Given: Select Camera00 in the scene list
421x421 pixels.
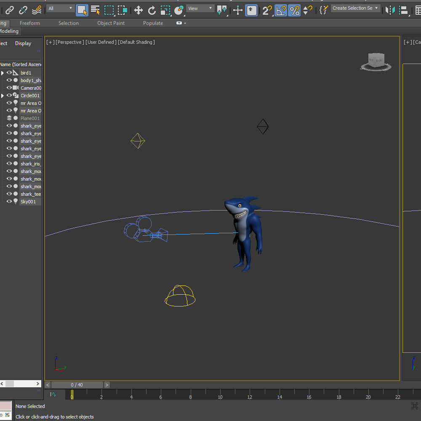Looking at the screenshot, I should 31,88.
